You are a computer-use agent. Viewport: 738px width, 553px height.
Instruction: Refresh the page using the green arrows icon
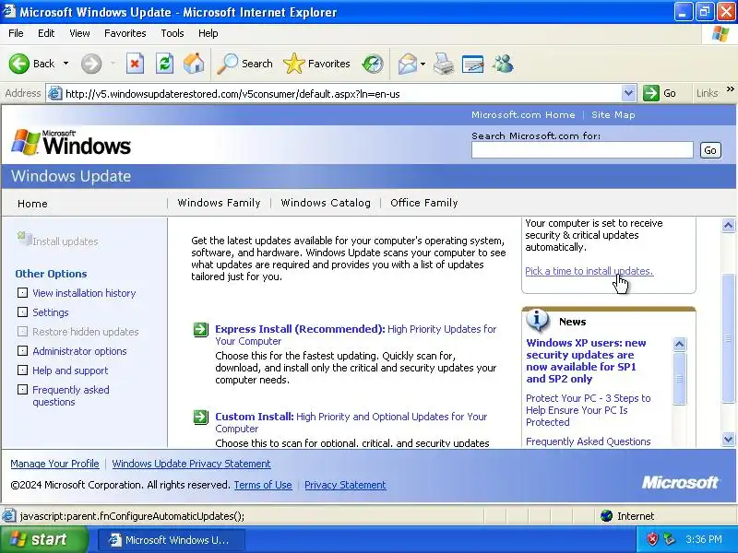point(164,64)
